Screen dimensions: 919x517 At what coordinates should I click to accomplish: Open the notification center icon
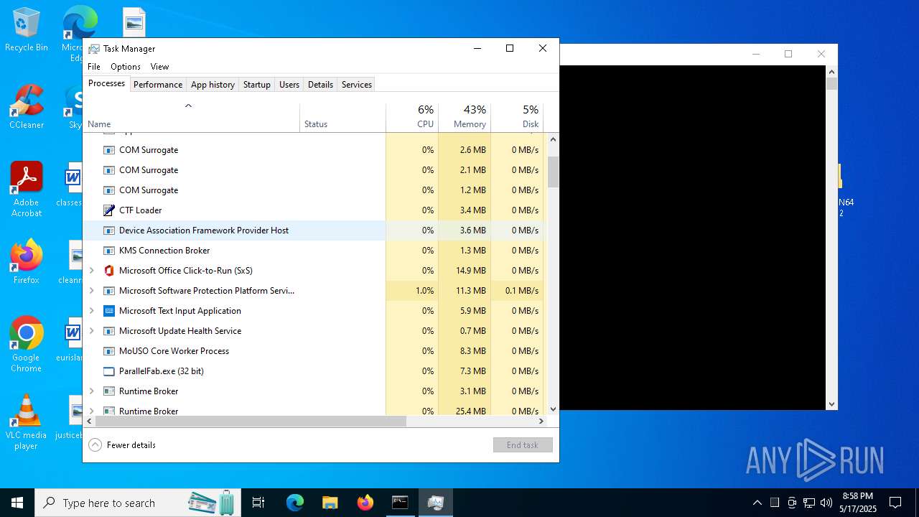895,503
